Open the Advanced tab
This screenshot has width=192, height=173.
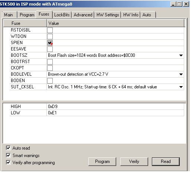pyautogui.click(x=83, y=15)
